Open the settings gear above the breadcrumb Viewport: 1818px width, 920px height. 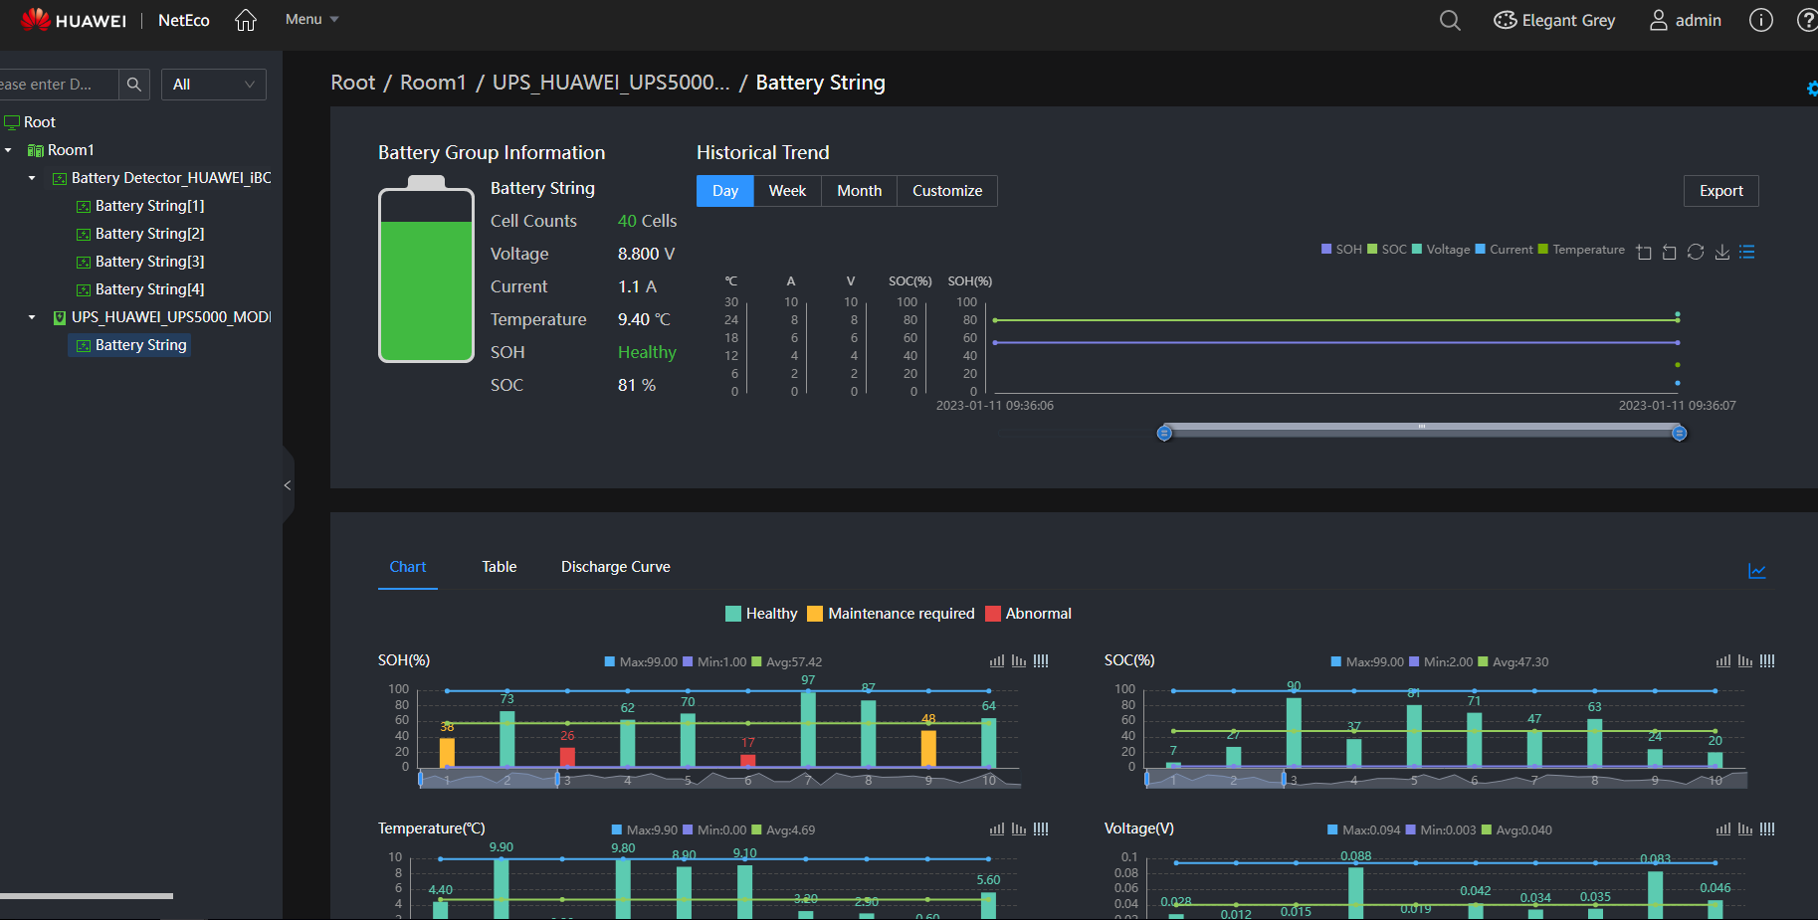[x=1811, y=89]
